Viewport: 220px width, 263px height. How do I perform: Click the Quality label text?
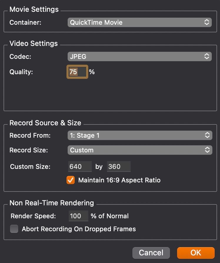(x=21, y=72)
